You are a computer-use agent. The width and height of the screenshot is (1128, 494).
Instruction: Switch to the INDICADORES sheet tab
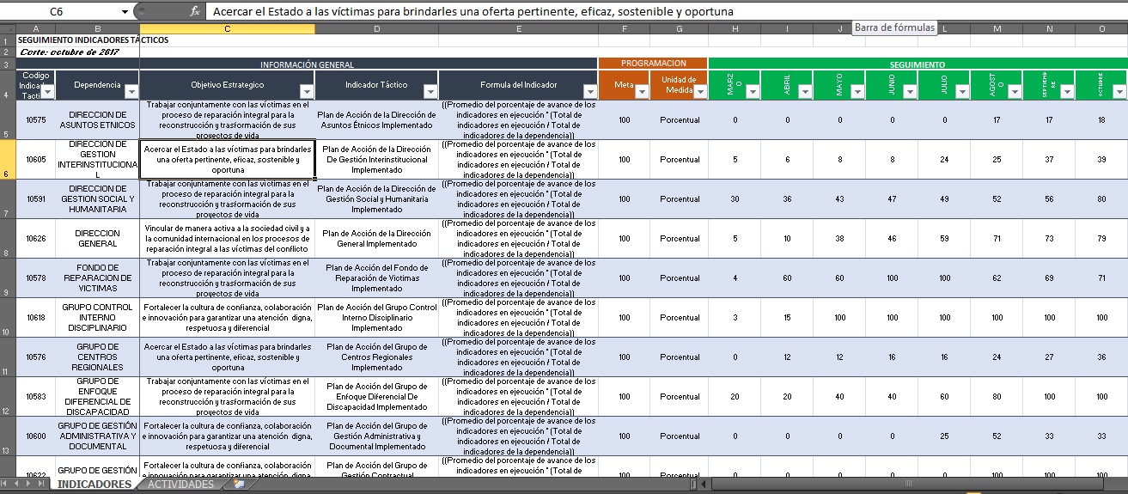[94, 485]
